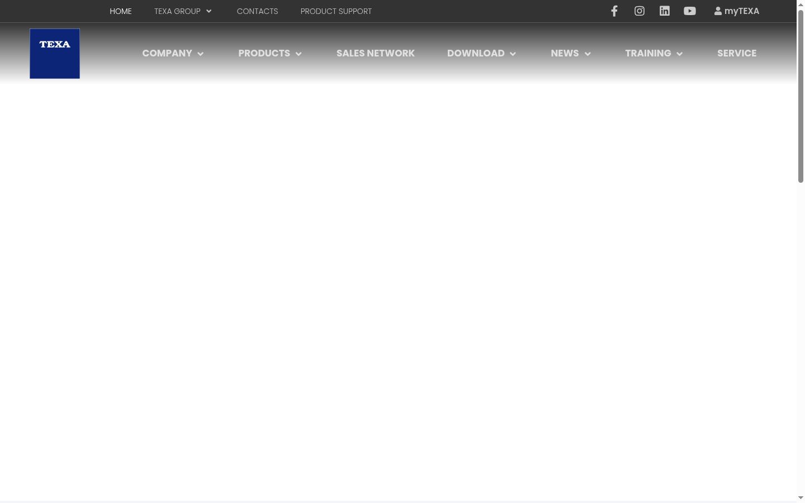This screenshot has width=805, height=503.
Task: Open the CONTACTS page
Action: [x=257, y=11]
